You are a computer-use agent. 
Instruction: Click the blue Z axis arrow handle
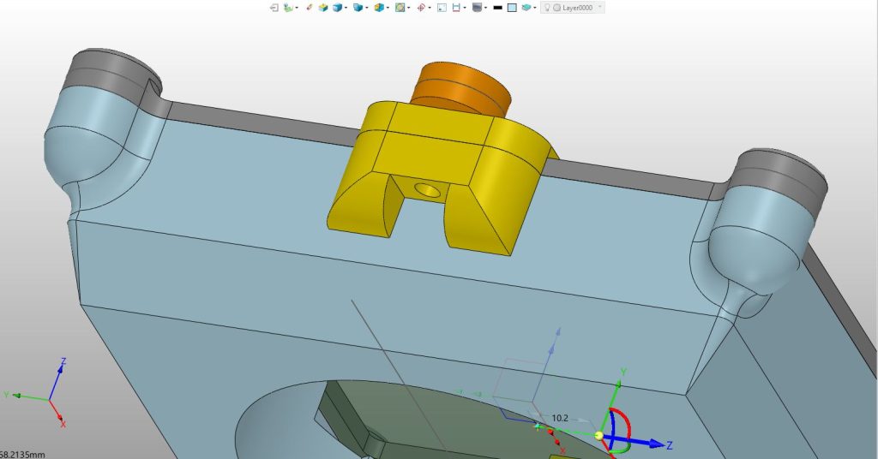point(655,444)
